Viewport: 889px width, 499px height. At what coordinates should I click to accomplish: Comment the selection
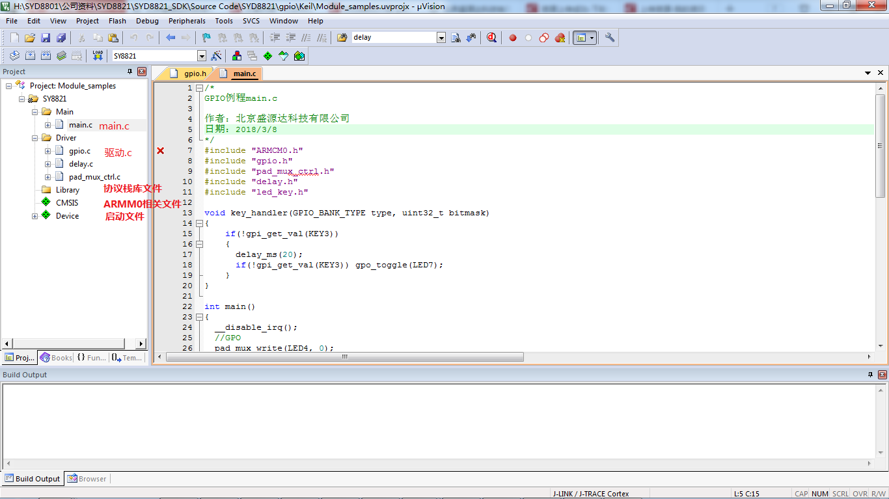(x=306, y=38)
